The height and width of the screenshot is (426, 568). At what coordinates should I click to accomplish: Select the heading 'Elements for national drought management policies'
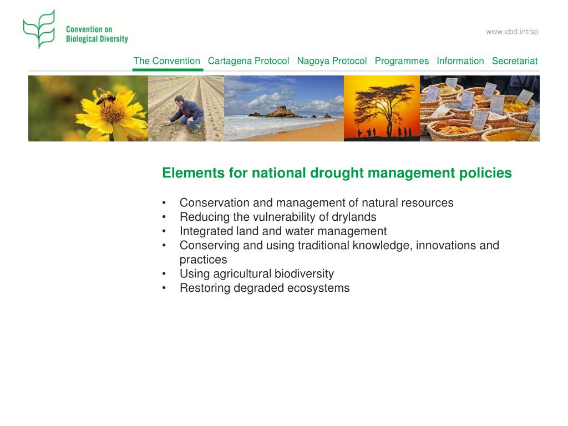point(337,173)
